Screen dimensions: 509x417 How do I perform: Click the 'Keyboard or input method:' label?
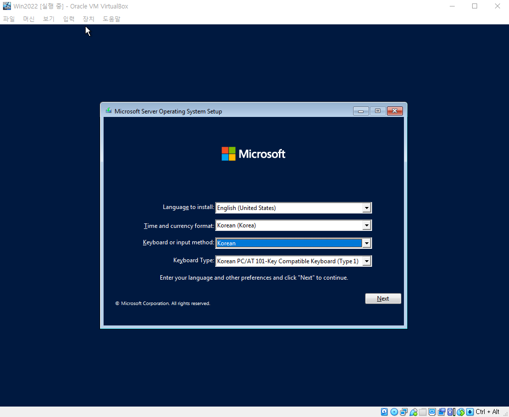point(178,242)
